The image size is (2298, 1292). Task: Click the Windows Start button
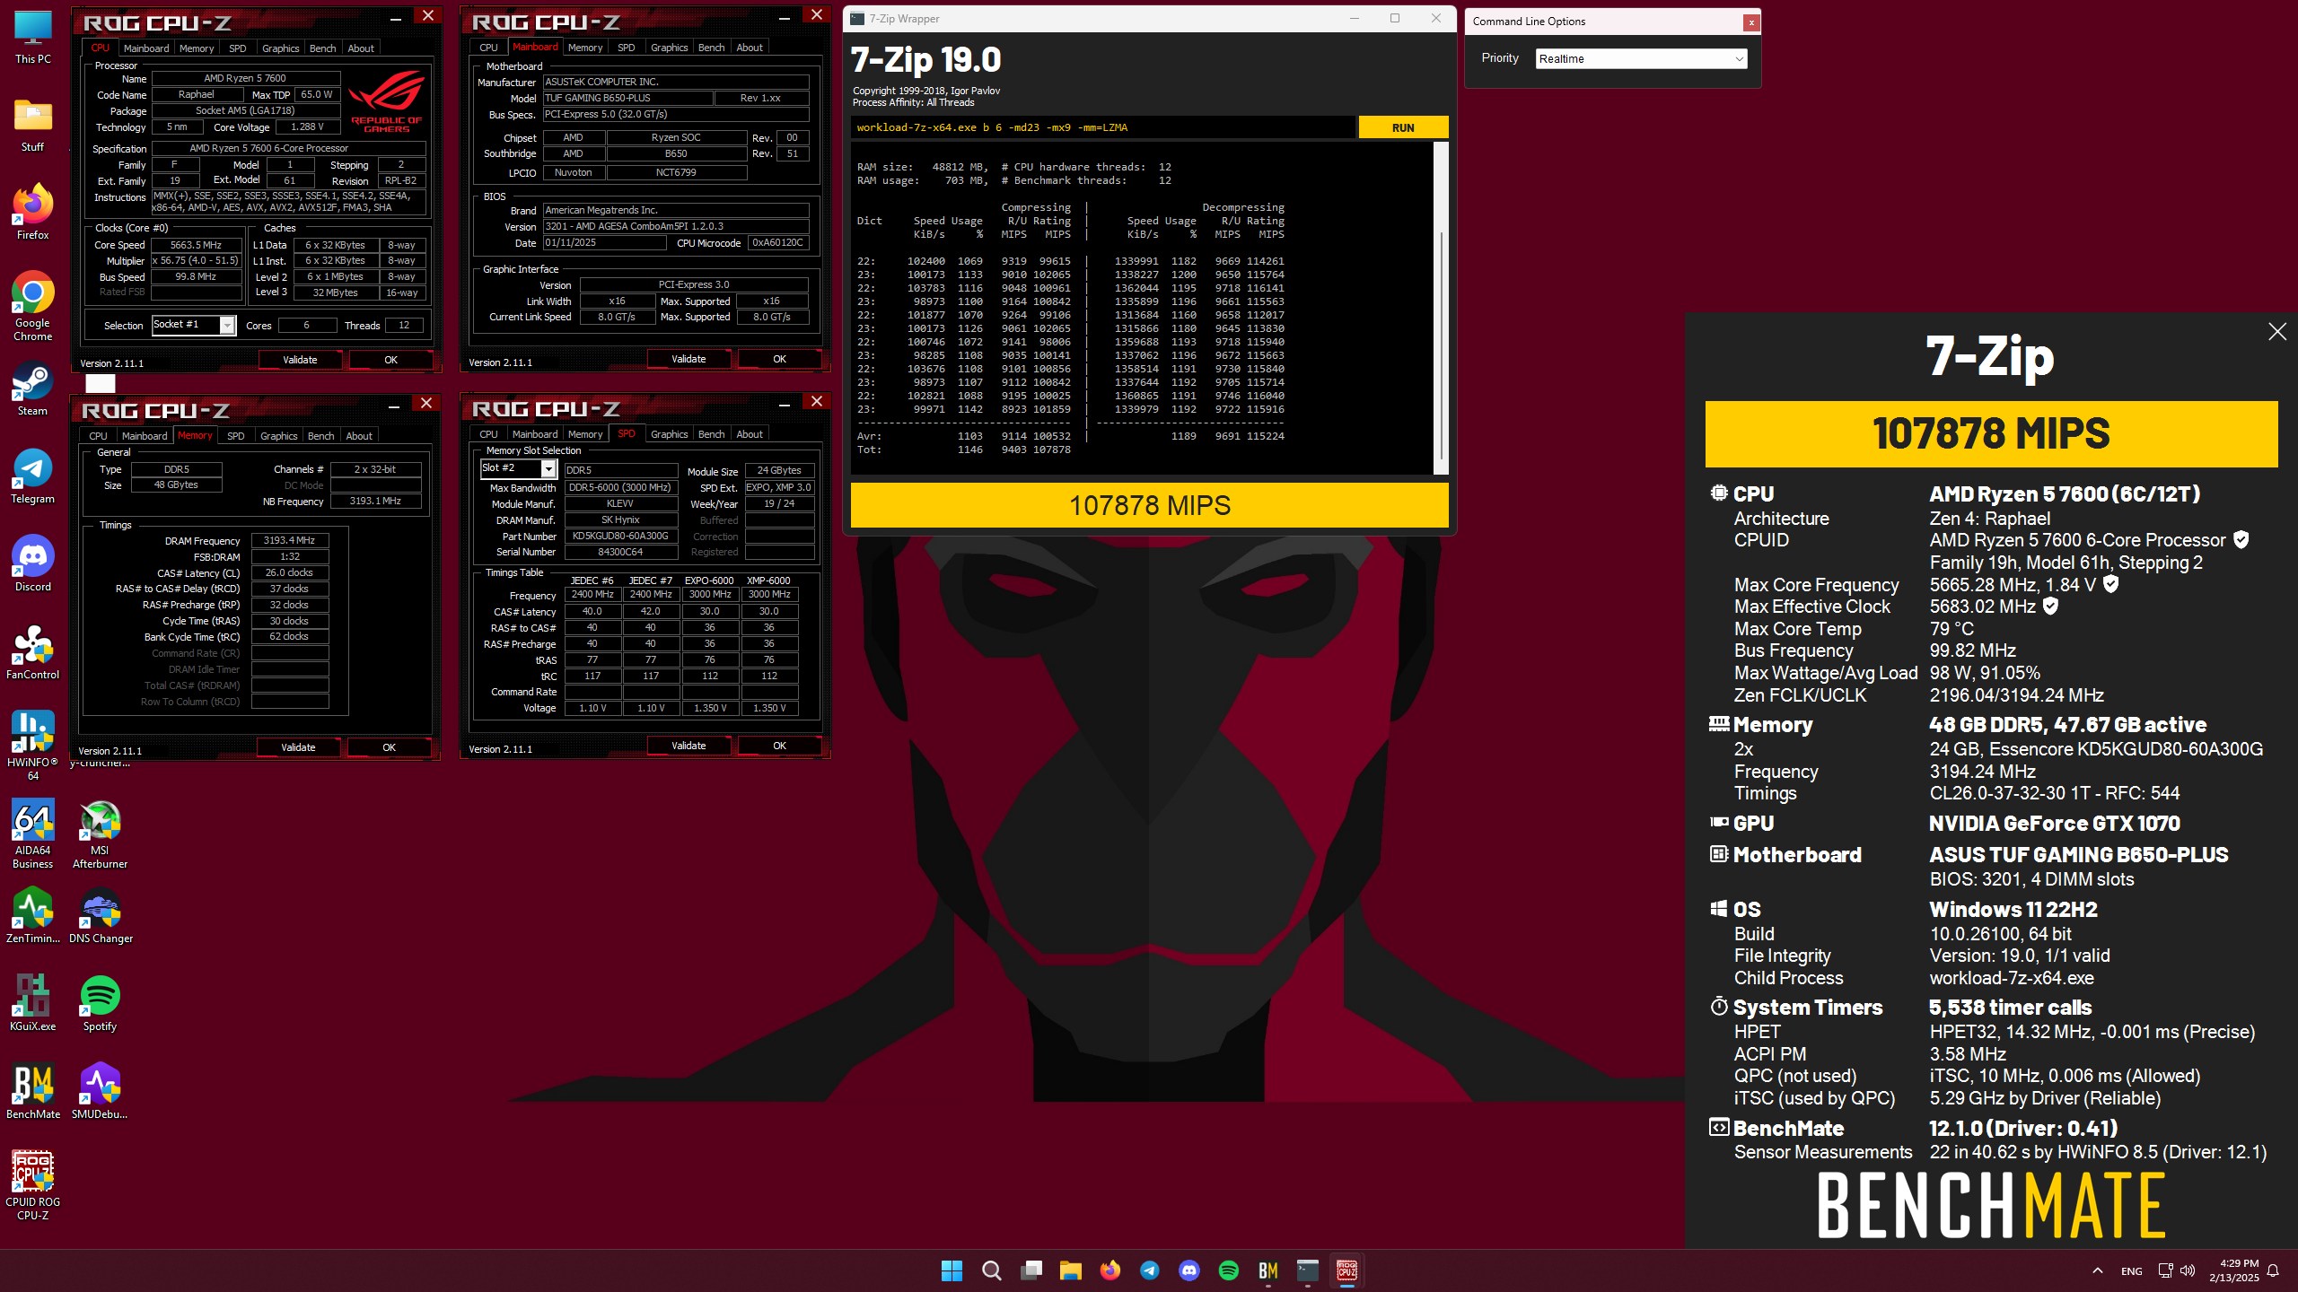(x=952, y=1270)
